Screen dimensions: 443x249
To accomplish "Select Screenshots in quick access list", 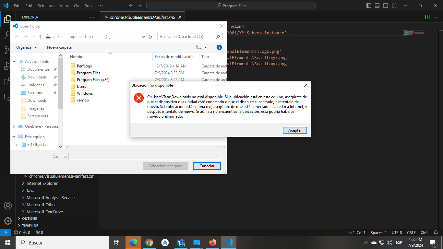I will pyautogui.click(x=38, y=116).
